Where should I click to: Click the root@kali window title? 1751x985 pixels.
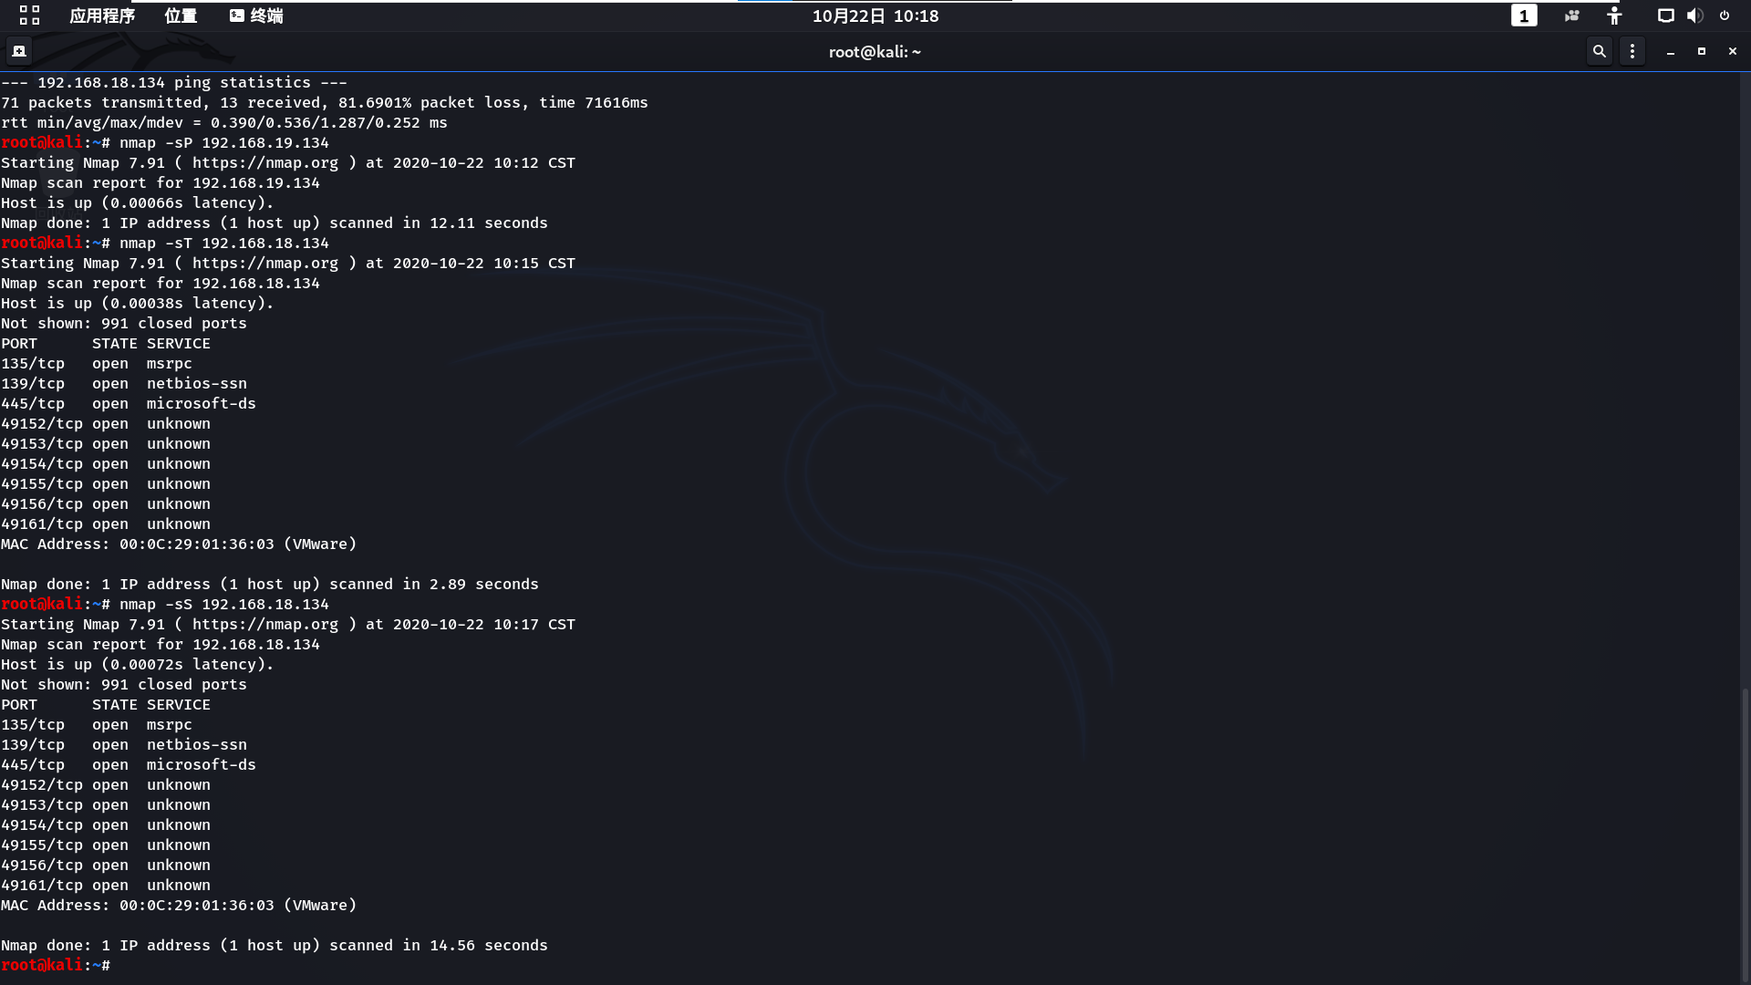point(875,52)
